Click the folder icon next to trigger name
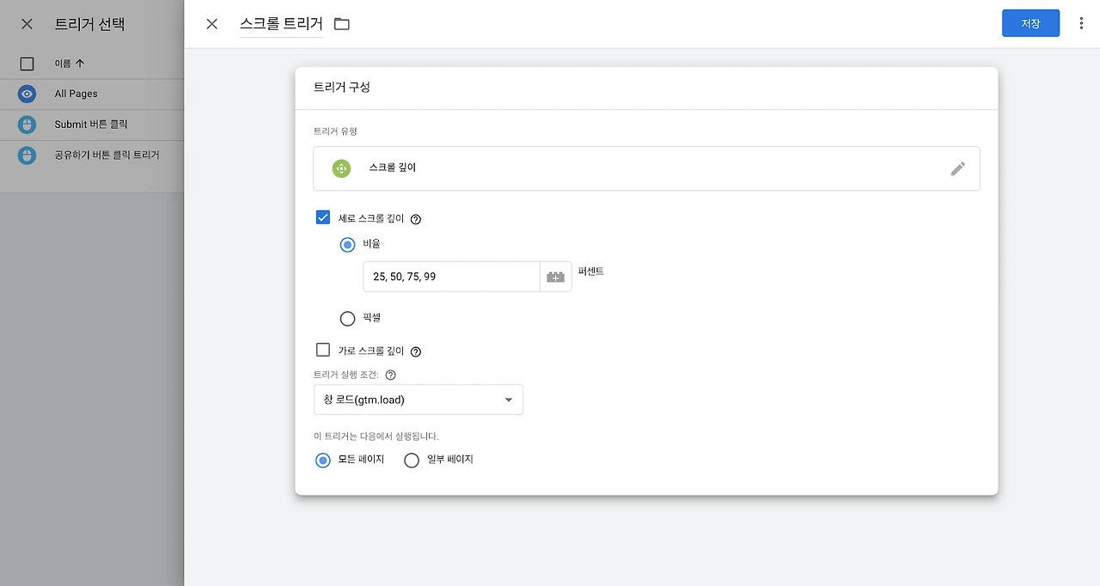Image resolution: width=1100 pixels, height=586 pixels. (x=342, y=24)
